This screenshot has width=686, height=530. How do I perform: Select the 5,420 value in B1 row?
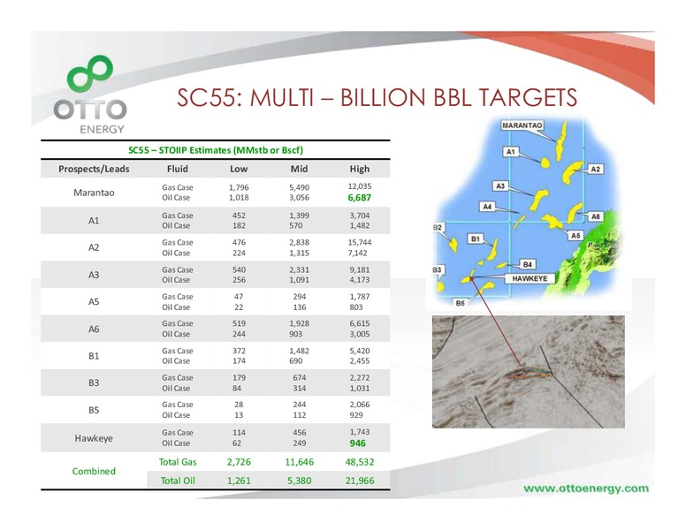click(359, 351)
